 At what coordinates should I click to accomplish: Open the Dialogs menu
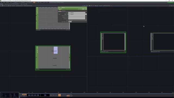(7, 2)
